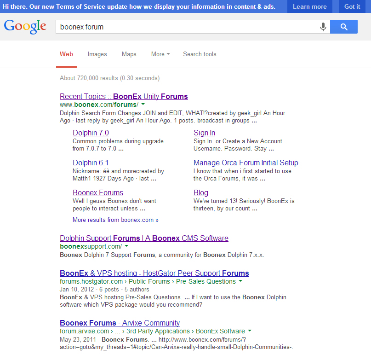Switch to the Maps tab
The height and width of the screenshot is (355, 371).
point(129,54)
